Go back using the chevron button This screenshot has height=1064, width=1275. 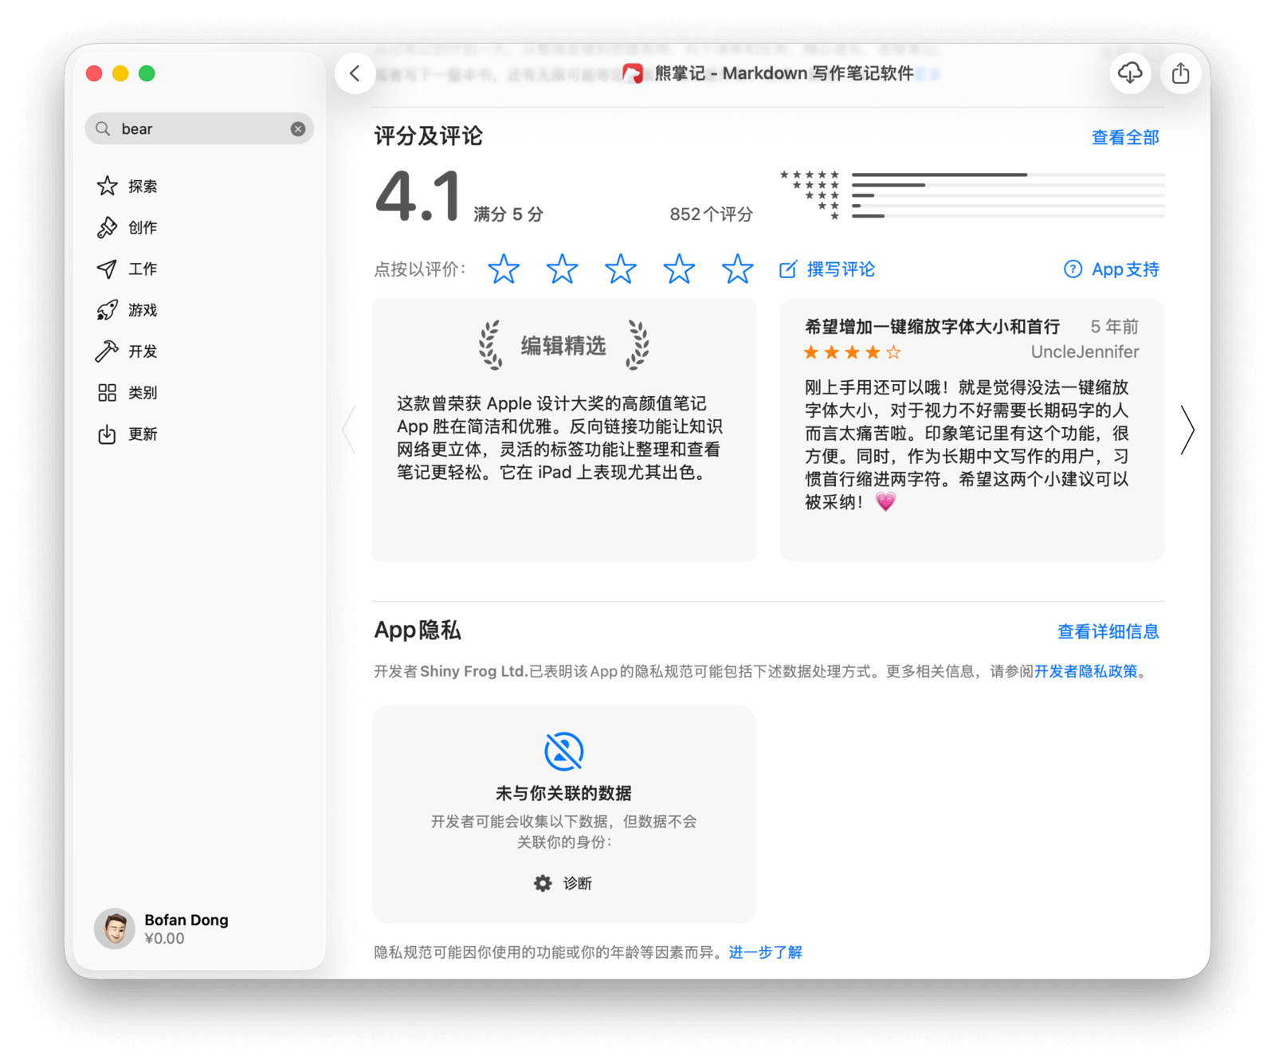click(355, 73)
